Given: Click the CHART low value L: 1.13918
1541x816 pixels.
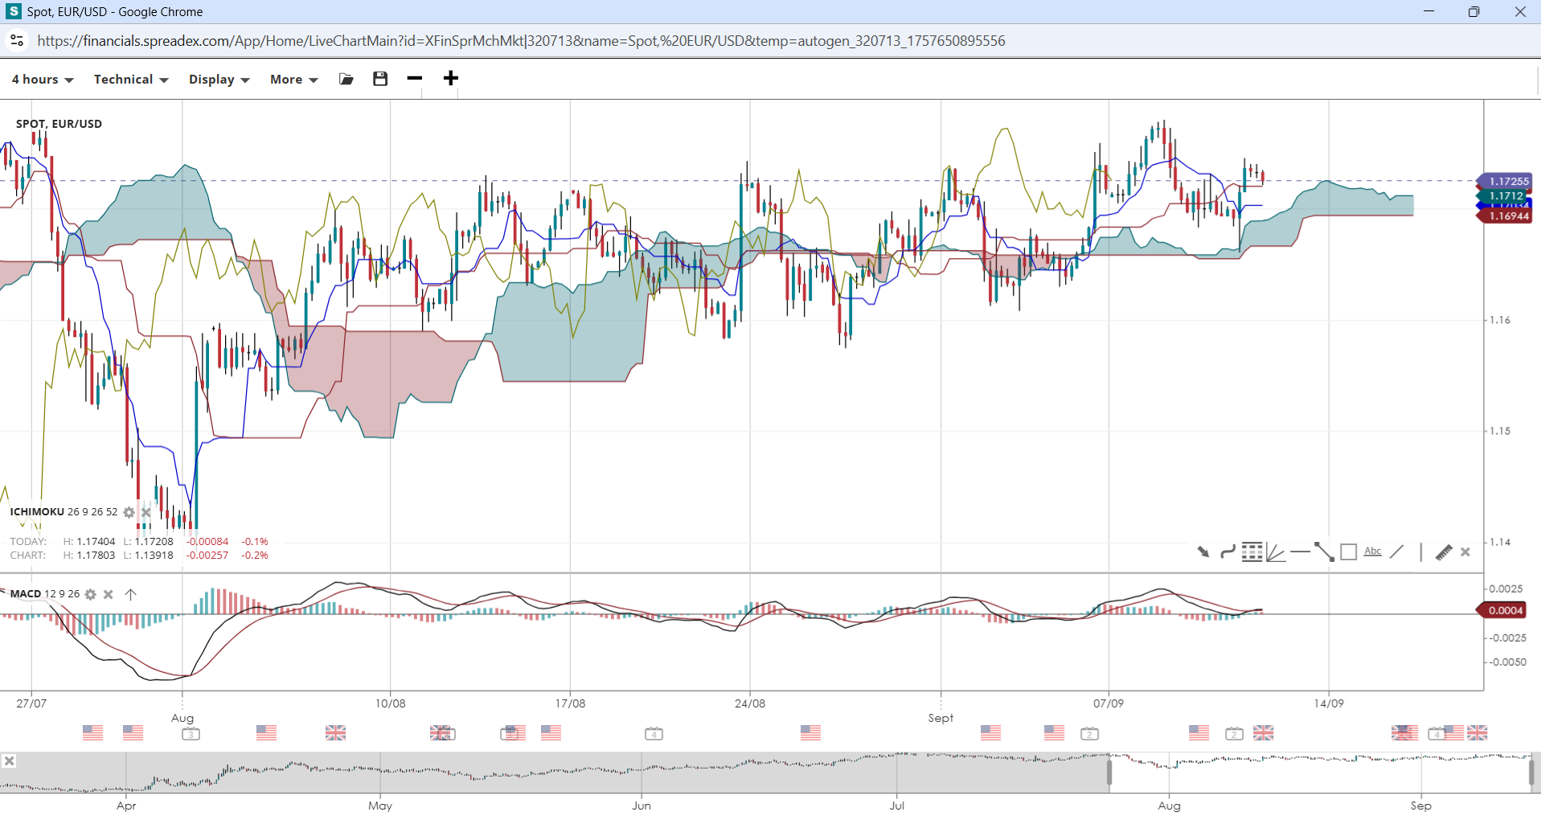Looking at the screenshot, I should pos(149,556).
